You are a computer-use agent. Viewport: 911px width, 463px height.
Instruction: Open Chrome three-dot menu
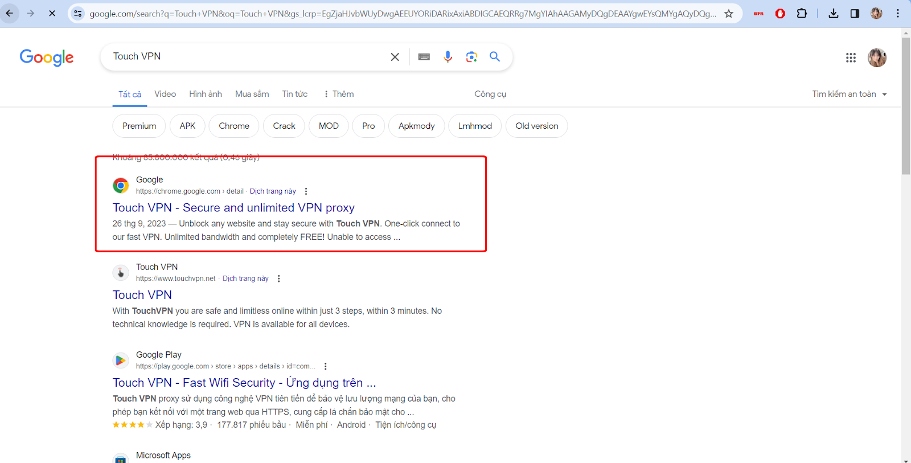898,13
